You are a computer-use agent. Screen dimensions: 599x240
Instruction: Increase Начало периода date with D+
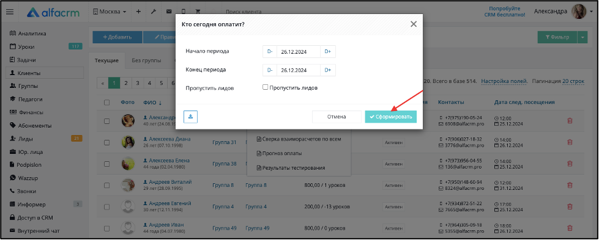pos(328,51)
